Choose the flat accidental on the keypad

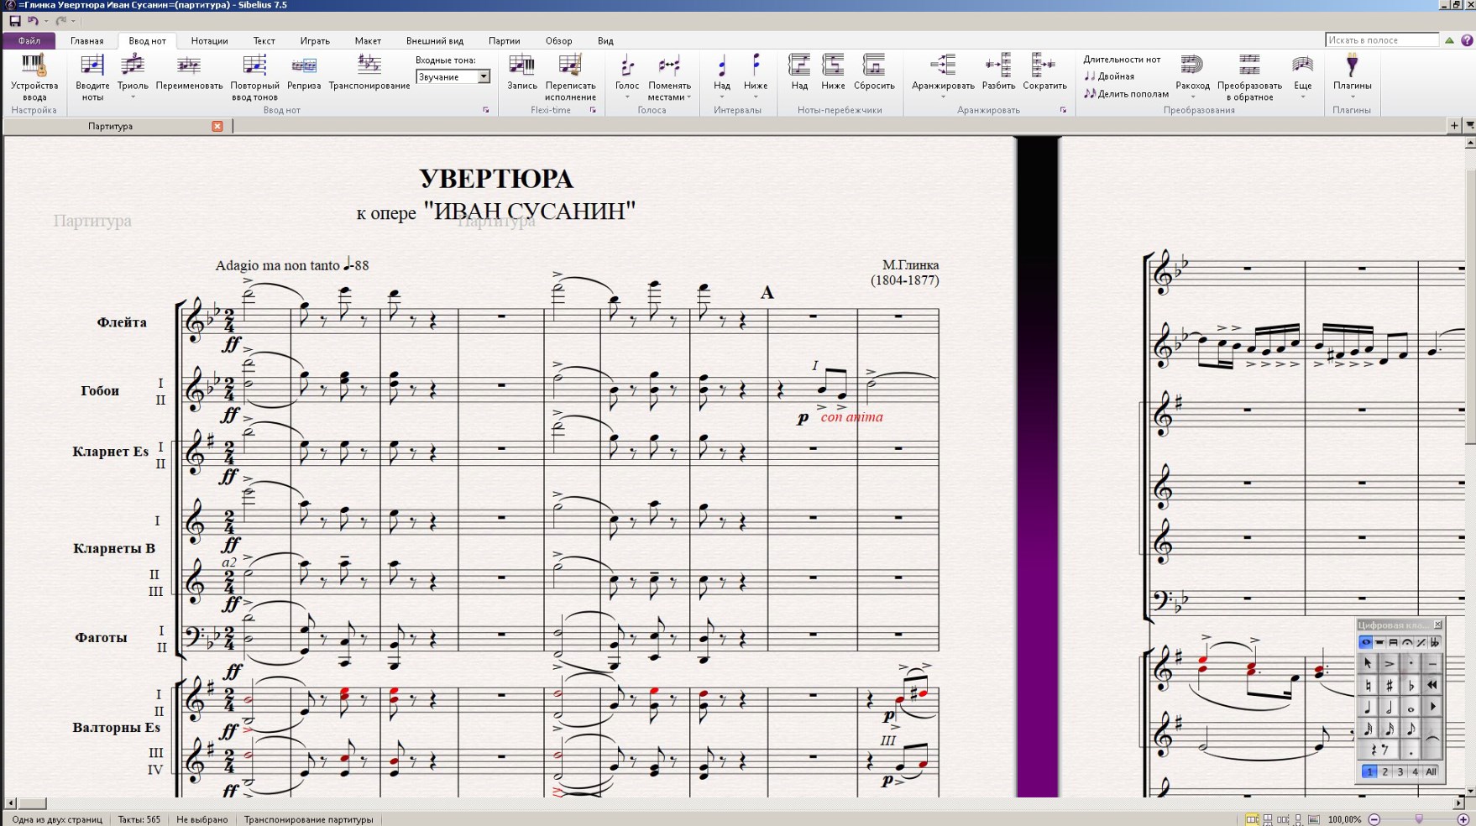pos(1411,686)
